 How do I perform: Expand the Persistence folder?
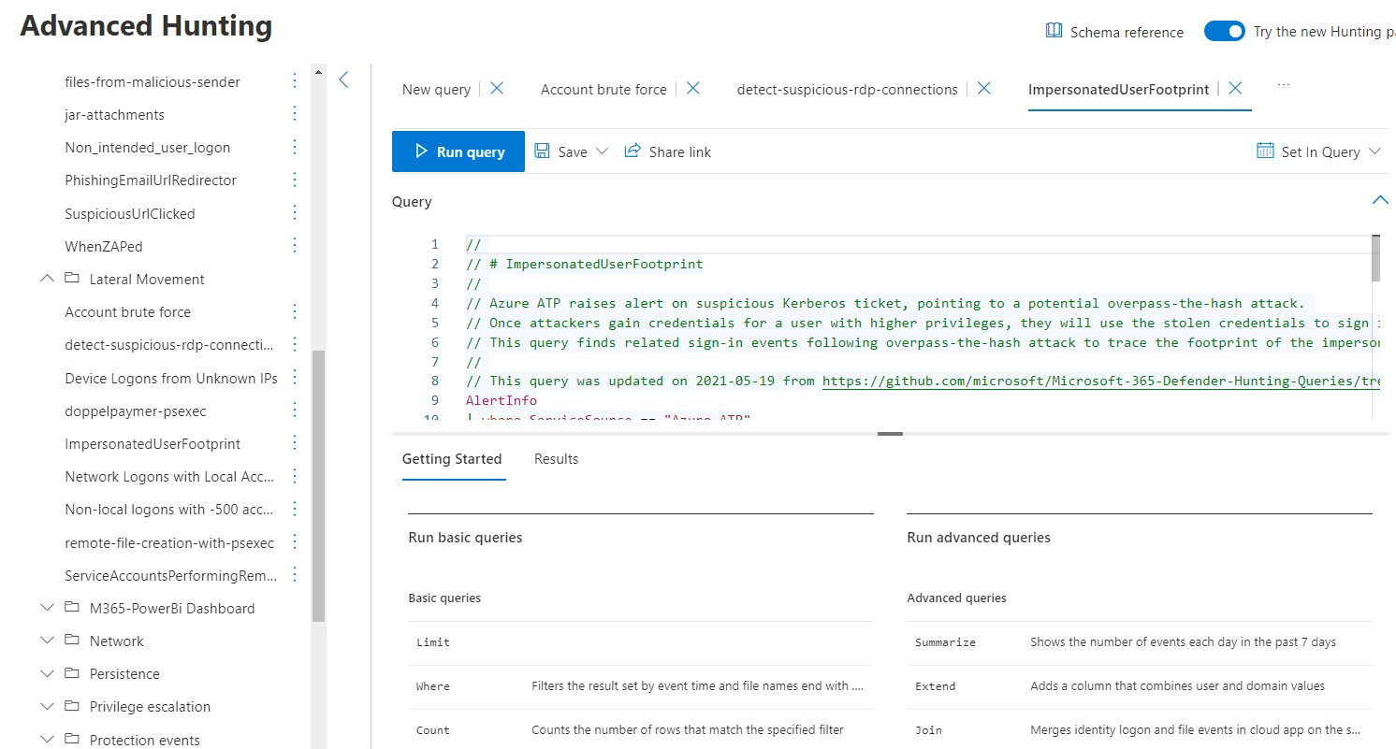pos(48,673)
